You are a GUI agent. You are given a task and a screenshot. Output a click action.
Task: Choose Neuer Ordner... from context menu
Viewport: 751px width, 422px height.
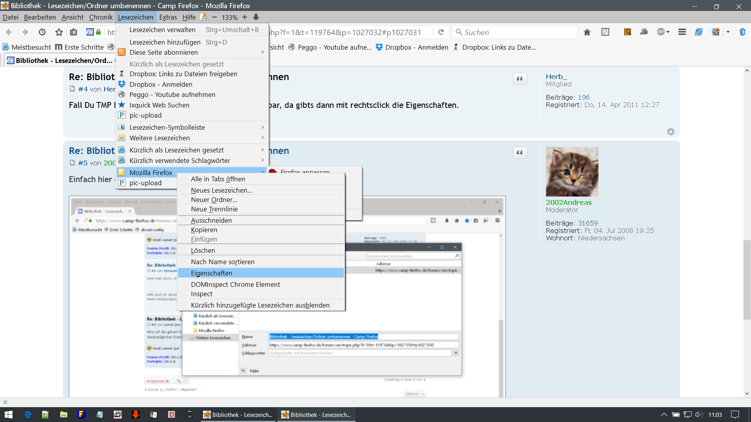214,200
